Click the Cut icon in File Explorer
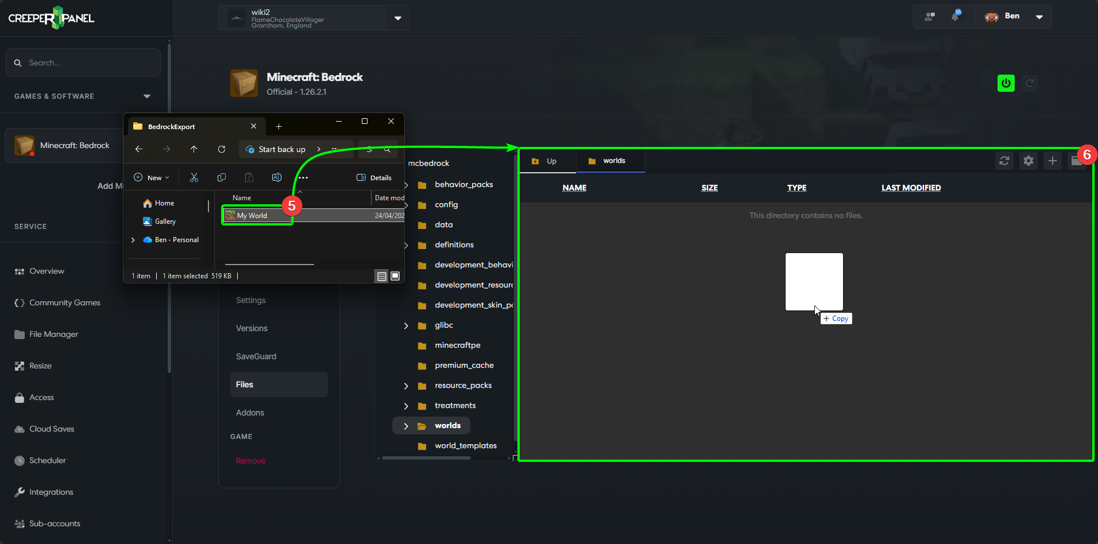1098x544 pixels. (x=194, y=177)
